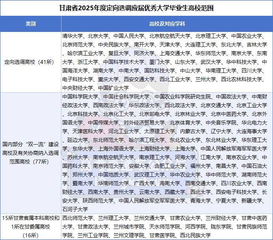Select 天水师范学院 text
The image size is (273, 240).
pyautogui.click(x=165, y=227)
